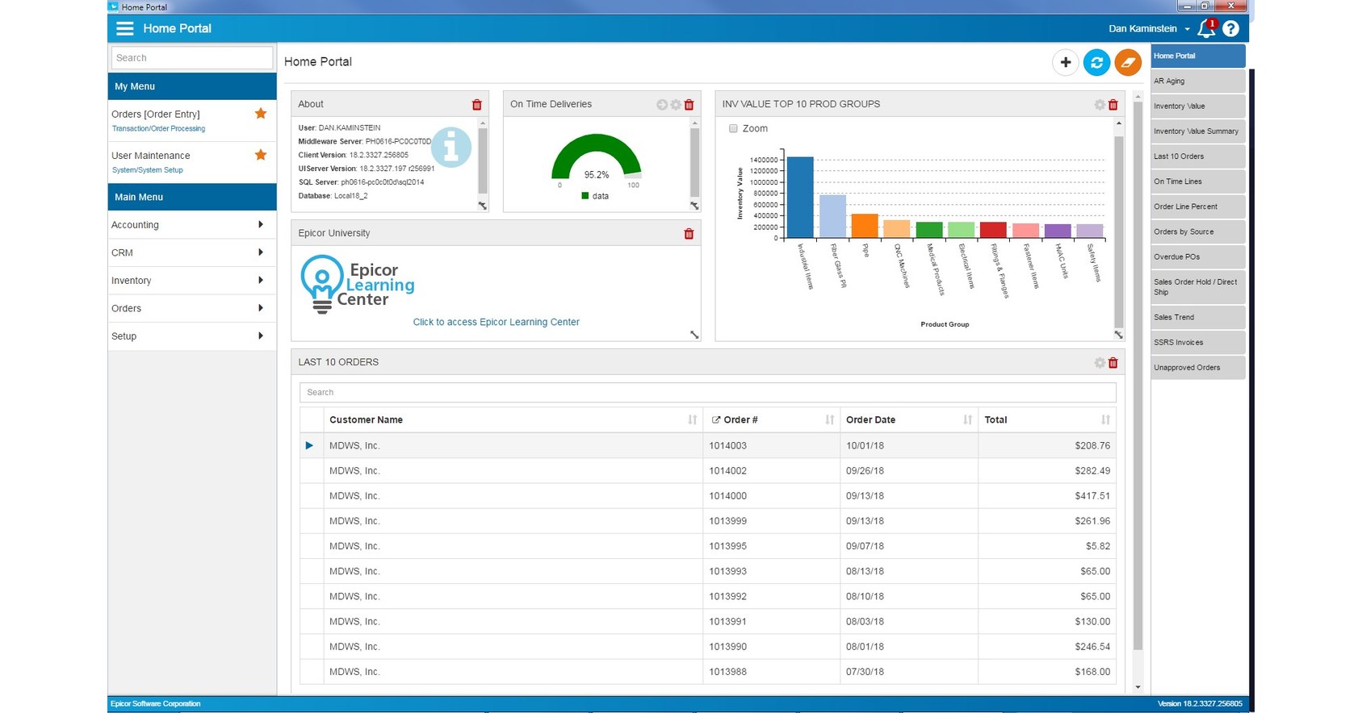Image resolution: width=1362 pixels, height=713 pixels.
Task: Click the Epicor Learning Center logo
Action: coord(358,284)
